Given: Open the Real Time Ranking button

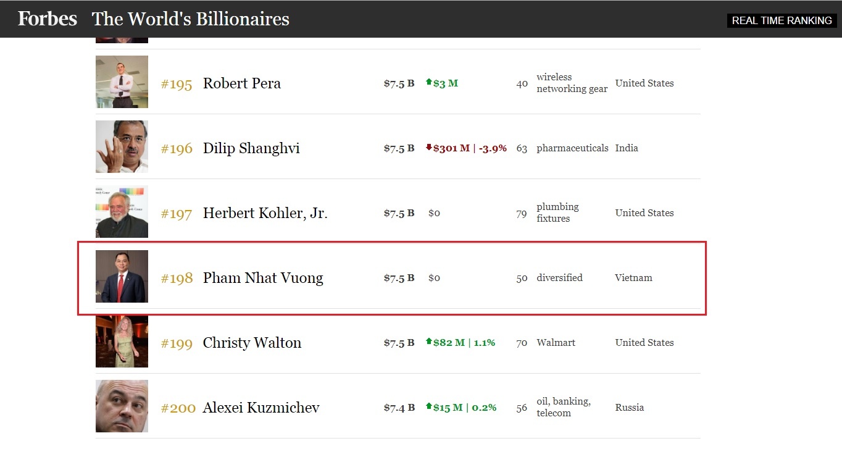Looking at the screenshot, I should 782,20.
